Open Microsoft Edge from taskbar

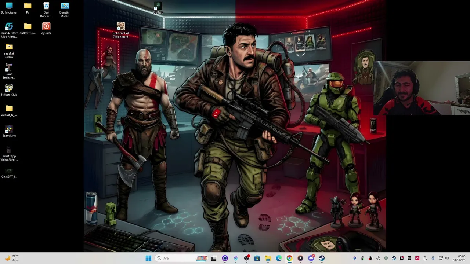pyautogui.click(x=279, y=258)
